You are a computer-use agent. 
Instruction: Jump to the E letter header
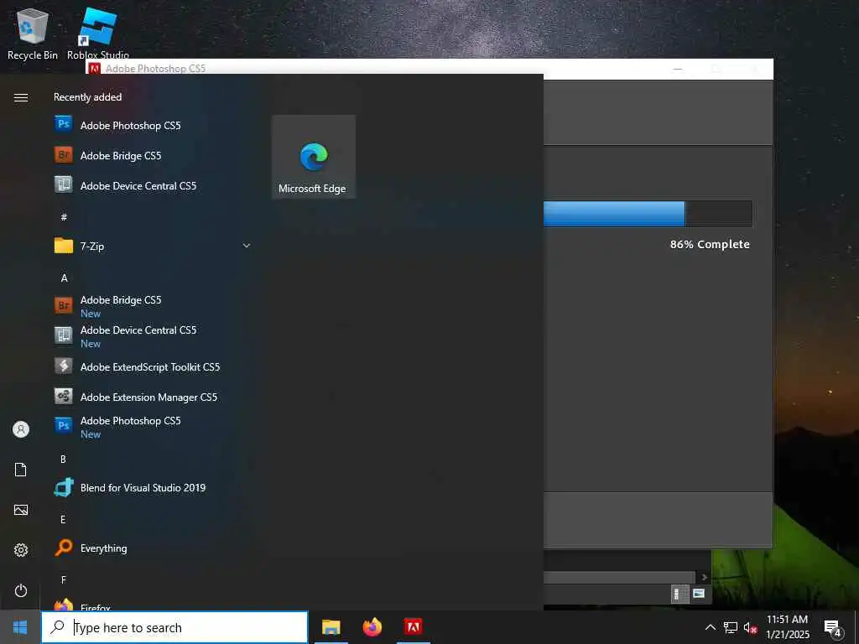click(63, 519)
